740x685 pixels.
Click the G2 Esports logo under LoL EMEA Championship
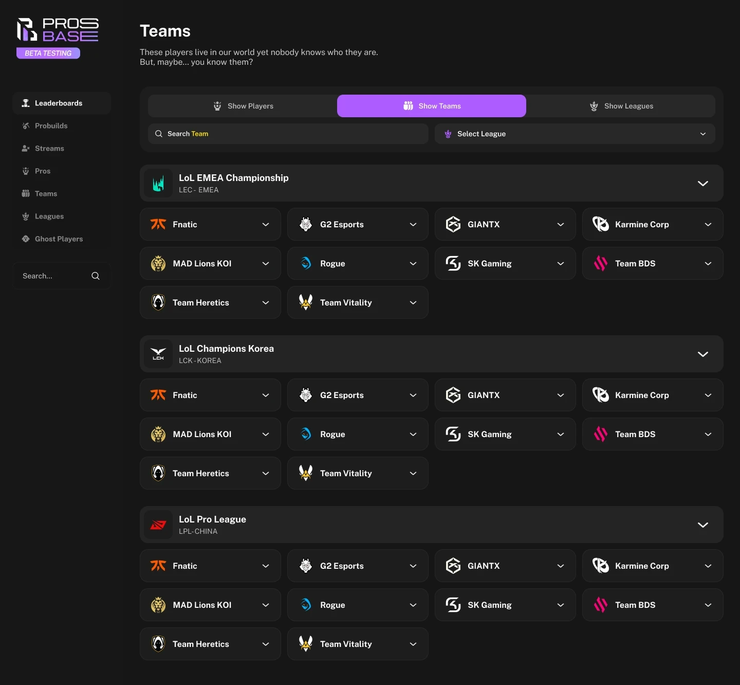(306, 224)
